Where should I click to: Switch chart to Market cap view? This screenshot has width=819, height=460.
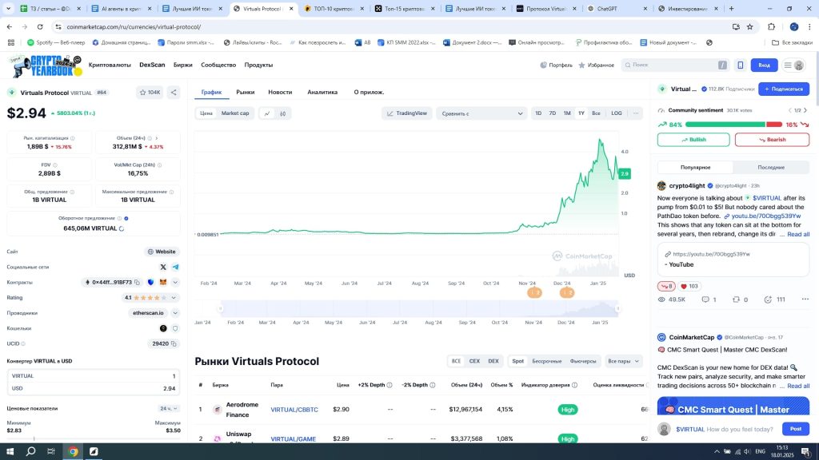(x=235, y=113)
